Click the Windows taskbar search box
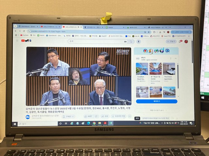The image size is (209, 156). coord(38,124)
